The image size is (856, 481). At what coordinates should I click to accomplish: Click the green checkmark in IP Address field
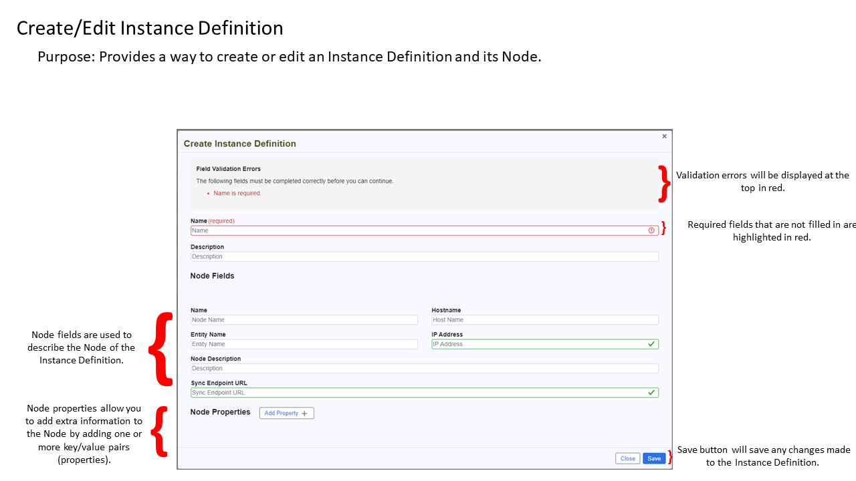651,344
